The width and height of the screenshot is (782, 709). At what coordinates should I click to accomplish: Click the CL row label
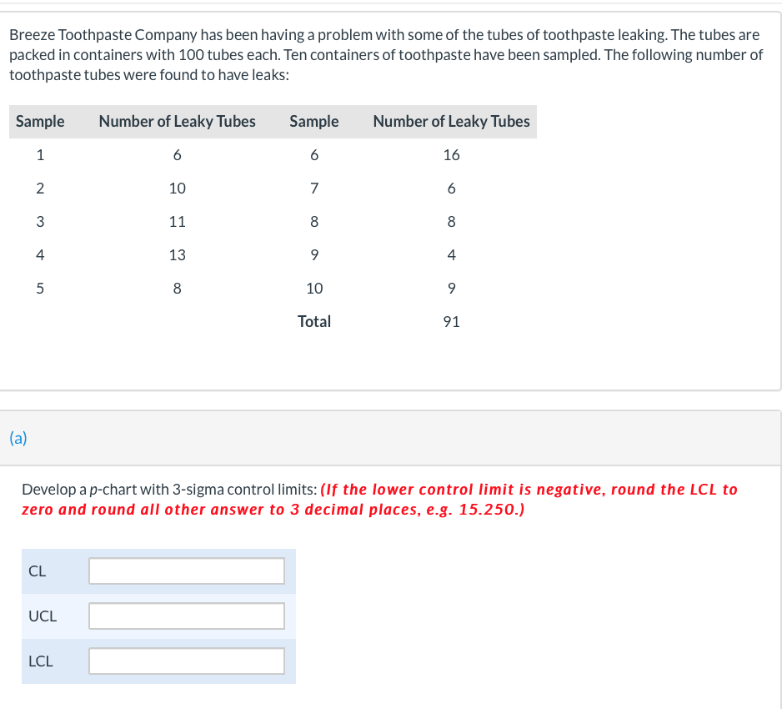[x=37, y=571]
